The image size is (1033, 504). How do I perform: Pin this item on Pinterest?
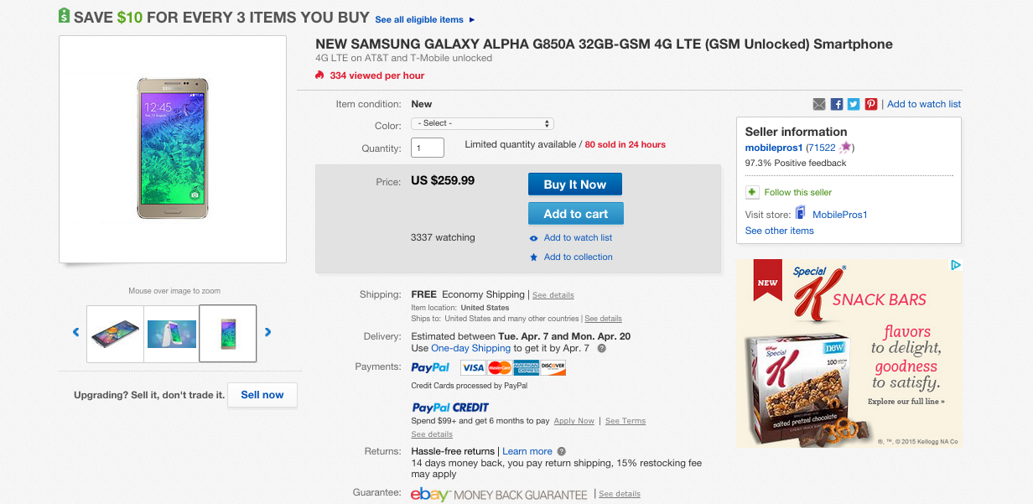(871, 104)
